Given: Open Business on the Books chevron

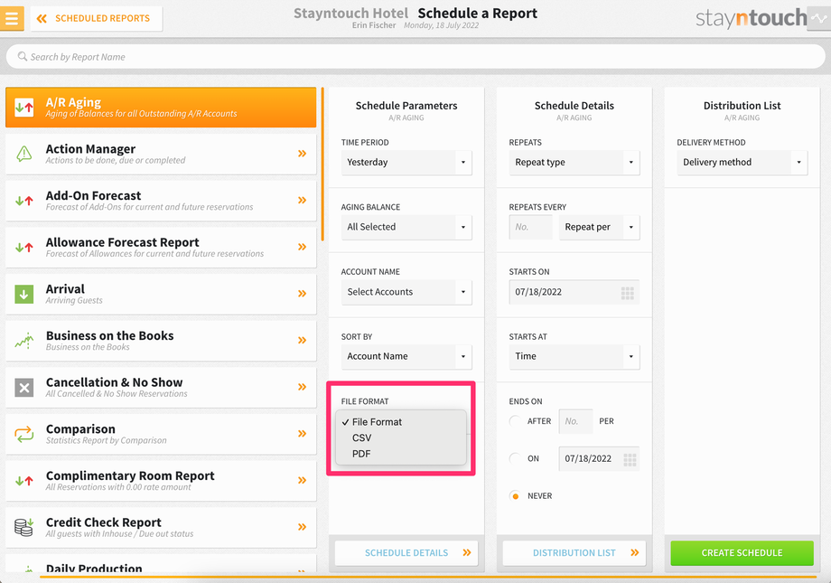Looking at the screenshot, I should point(302,341).
